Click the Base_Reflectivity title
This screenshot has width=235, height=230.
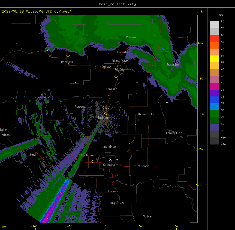point(117,4)
